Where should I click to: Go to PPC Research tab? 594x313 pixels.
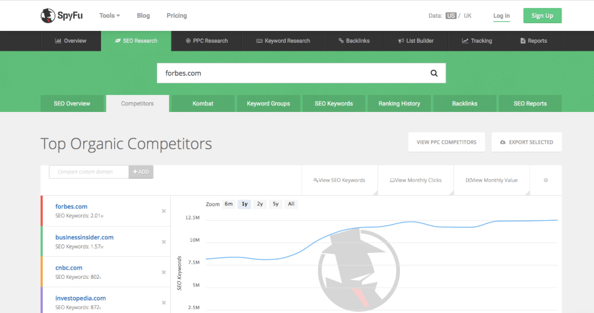207,41
